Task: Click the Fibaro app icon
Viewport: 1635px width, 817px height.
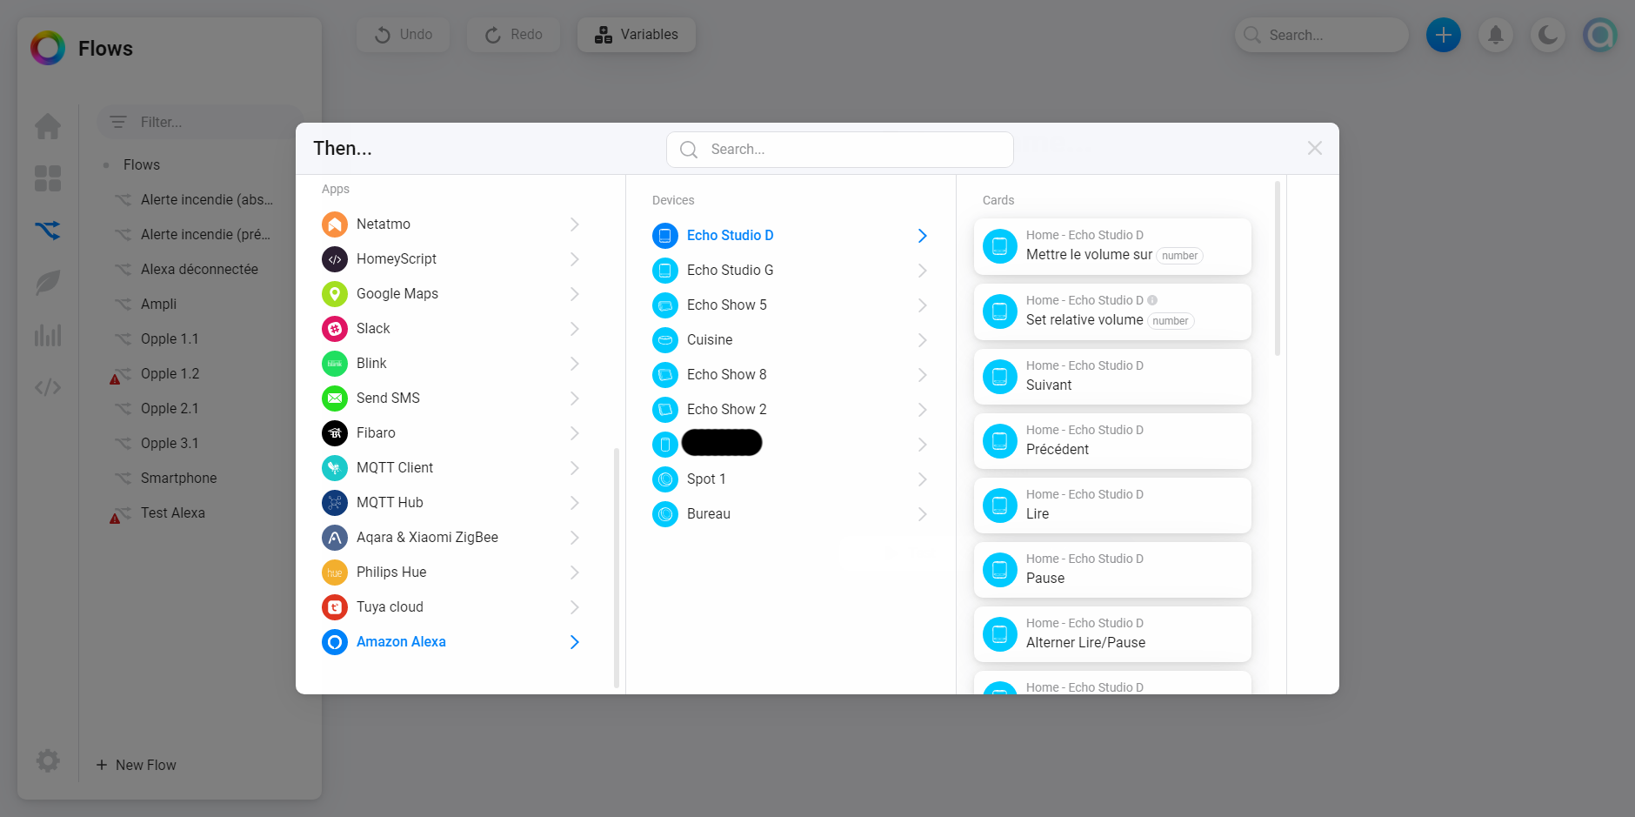Action: (x=335, y=433)
